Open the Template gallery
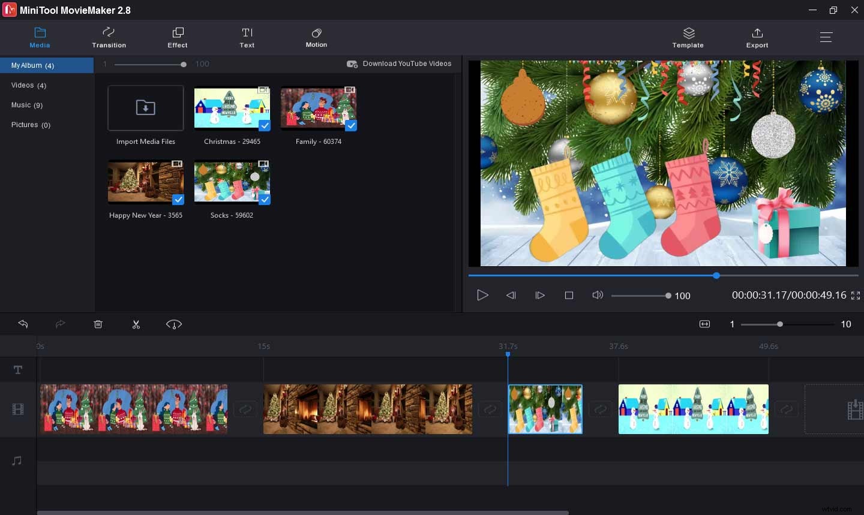 (688, 37)
